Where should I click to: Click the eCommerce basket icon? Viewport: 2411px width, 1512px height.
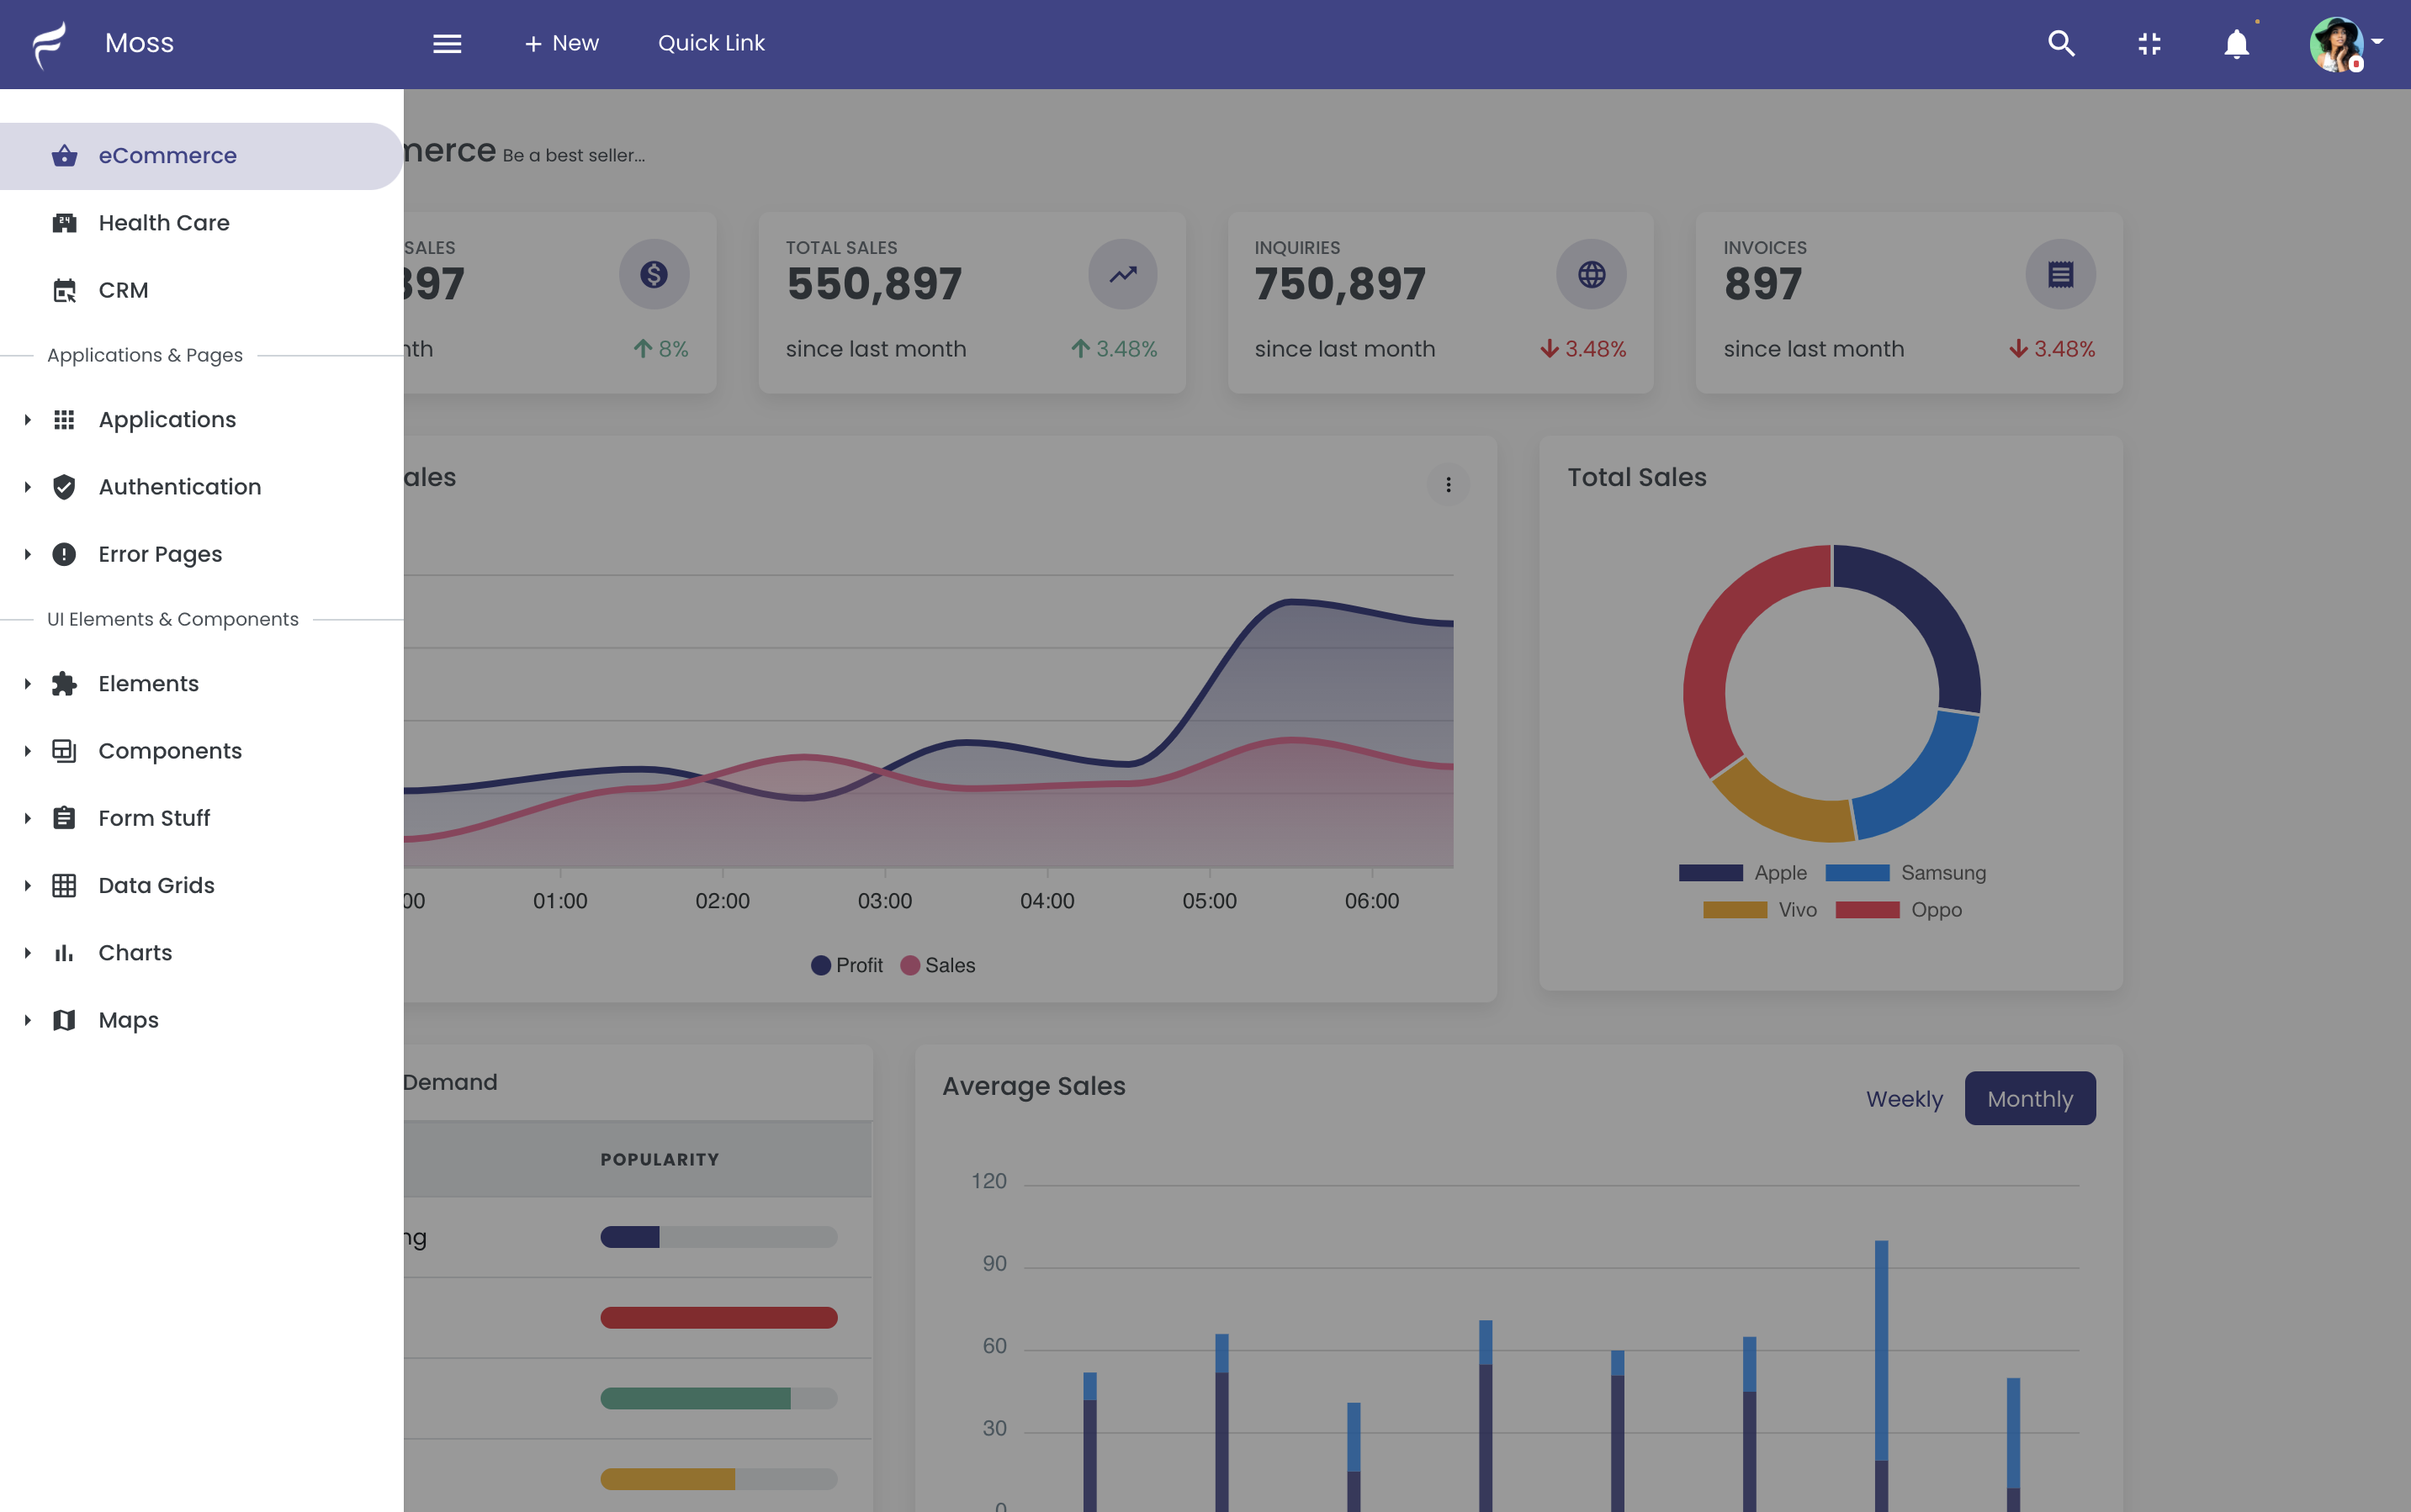pyautogui.click(x=64, y=156)
